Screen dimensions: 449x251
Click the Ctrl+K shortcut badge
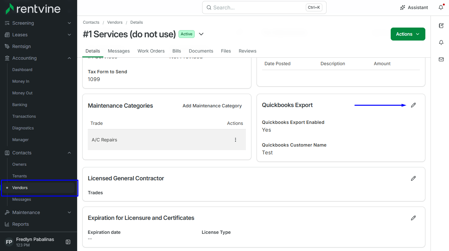[x=314, y=7]
